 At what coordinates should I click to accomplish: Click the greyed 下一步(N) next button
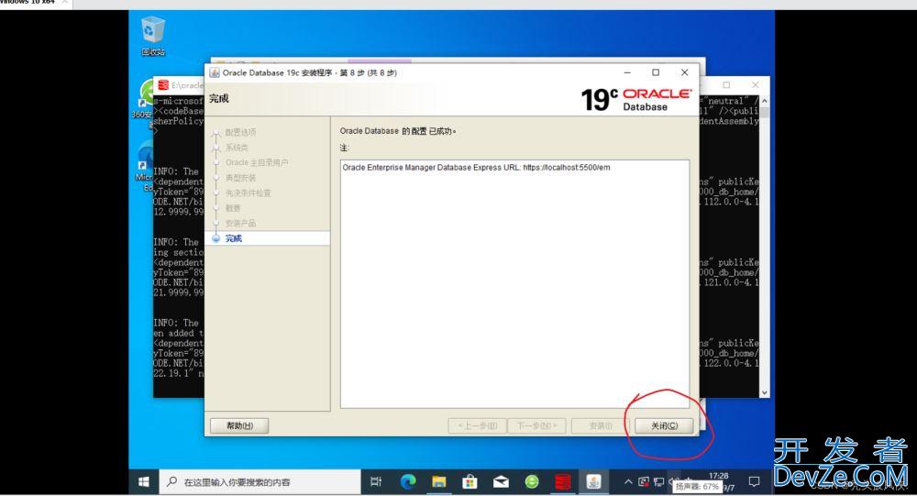(536, 425)
